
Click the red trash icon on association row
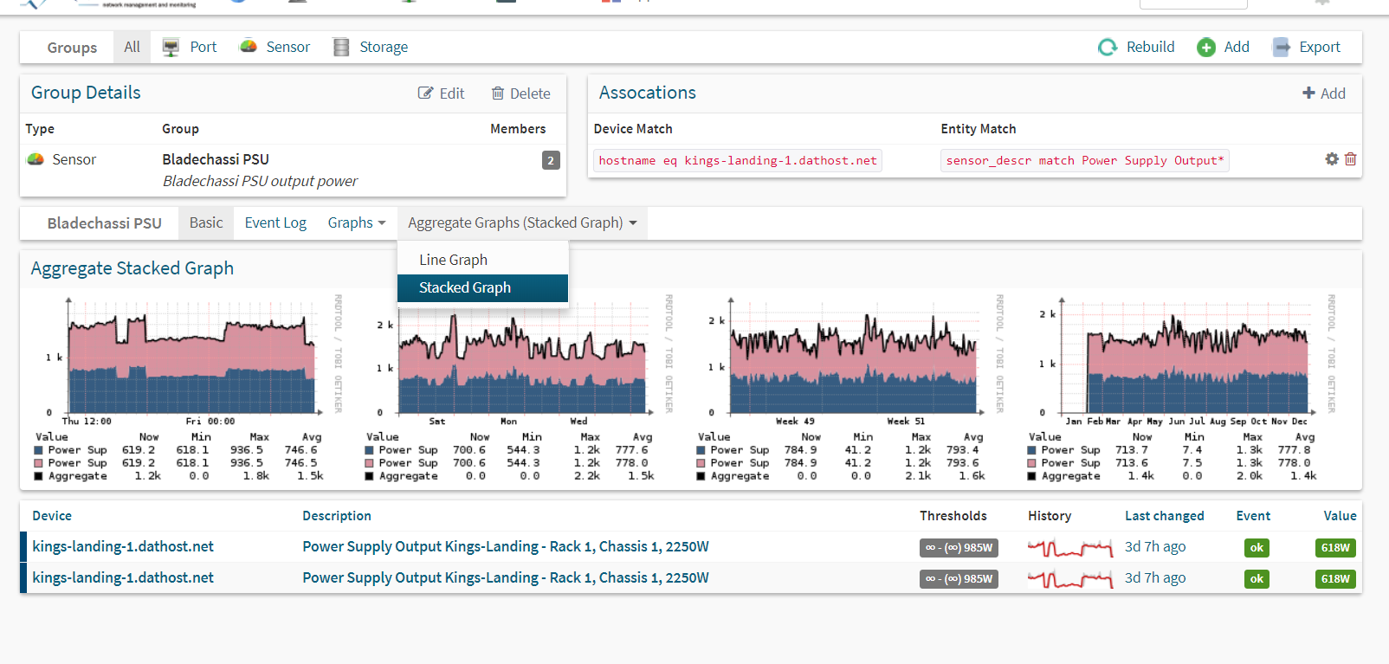click(1350, 159)
